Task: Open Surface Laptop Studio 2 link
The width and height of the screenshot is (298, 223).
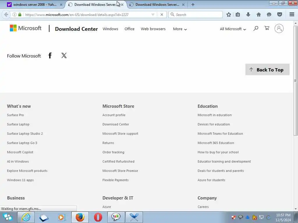Action: click(x=25, y=134)
